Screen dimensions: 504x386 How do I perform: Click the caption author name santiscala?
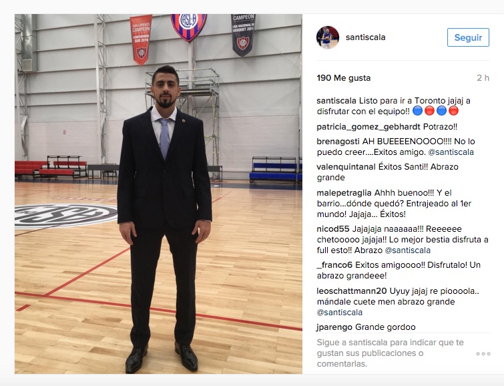tap(336, 101)
